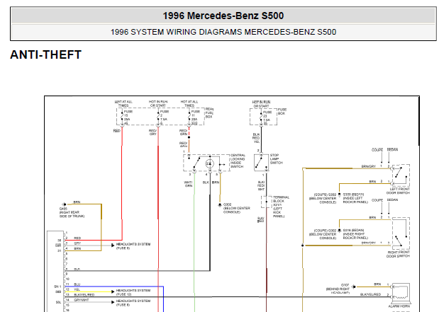Click the 'G107 (BEHIND RIGHT HEADLAMP)' ground label

pos(338,289)
